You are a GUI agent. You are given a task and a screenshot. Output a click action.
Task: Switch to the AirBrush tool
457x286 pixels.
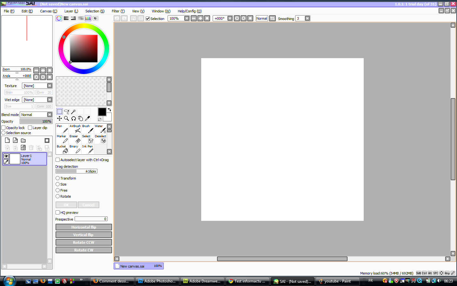click(x=75, y=129)
